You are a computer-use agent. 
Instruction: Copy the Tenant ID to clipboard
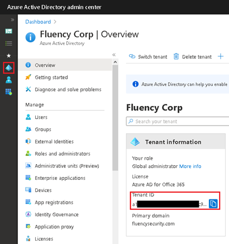(213, 204)
